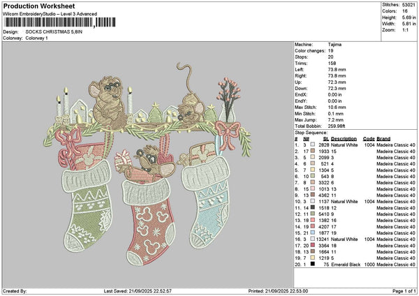Select the Height value '5.69 in'
This screenshot has height=296, width=419.
409,17
